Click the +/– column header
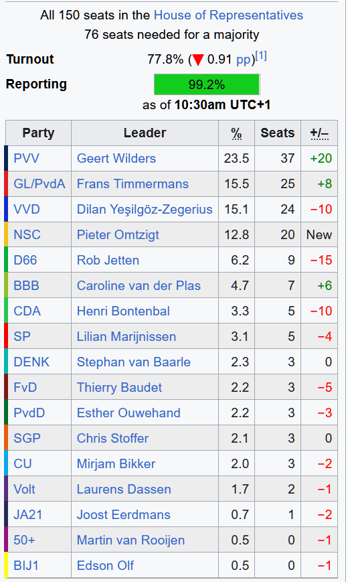Screen dimensions: 348x582 [x=319, y=133]
